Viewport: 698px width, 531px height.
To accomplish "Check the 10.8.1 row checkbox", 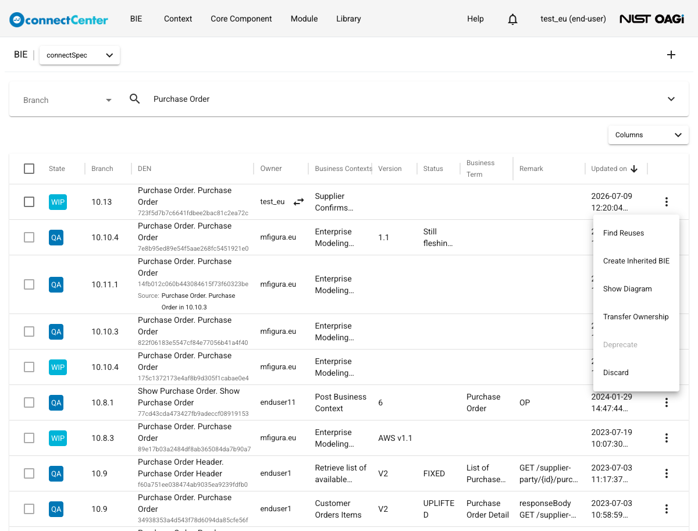I will click(29, 402).
